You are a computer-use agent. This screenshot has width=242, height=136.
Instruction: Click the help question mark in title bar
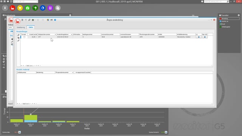pos(202,2)
